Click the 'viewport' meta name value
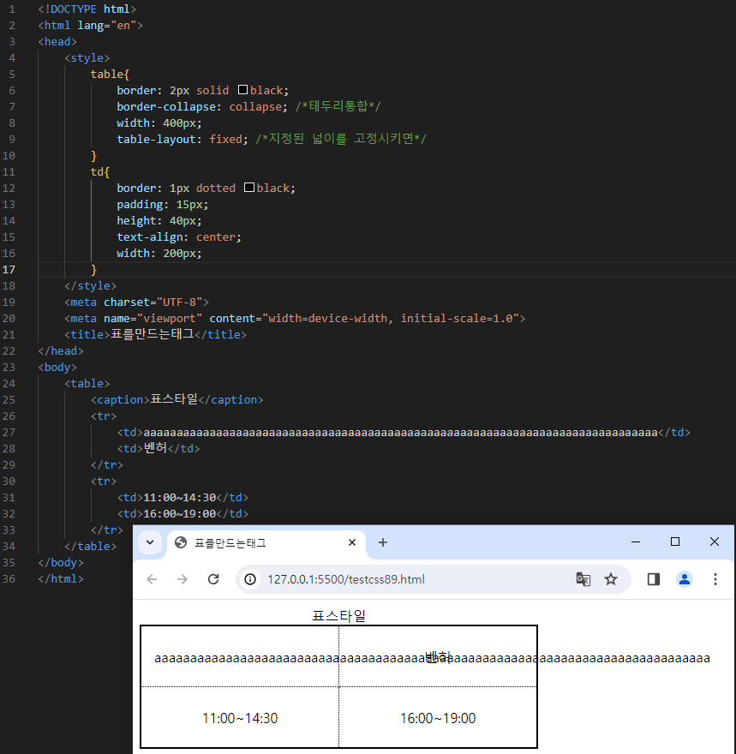The height and width of the screenshot is (754, 736). [x=171, y=319]
